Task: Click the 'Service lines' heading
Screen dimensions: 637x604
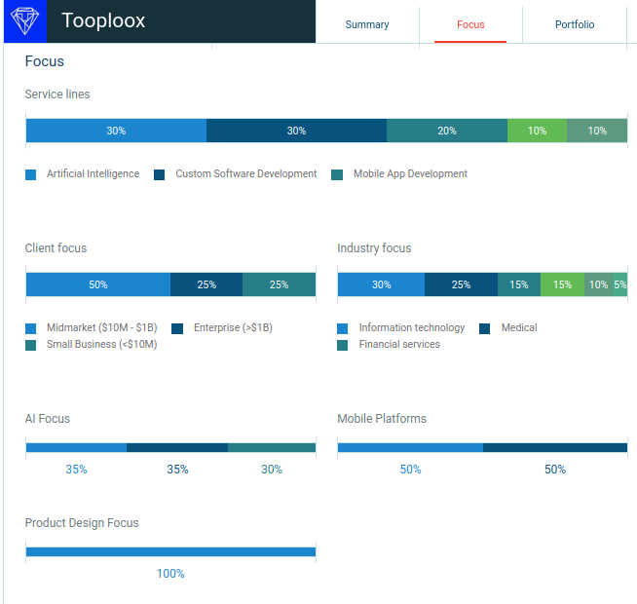Action: point(57,94)
